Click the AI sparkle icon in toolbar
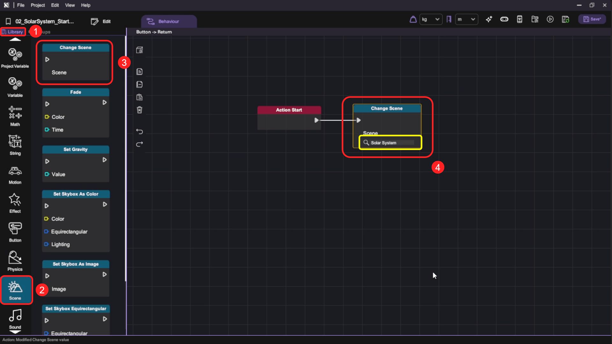 489,19
